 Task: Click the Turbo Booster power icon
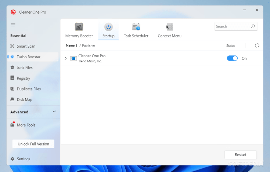pos(12,56)
